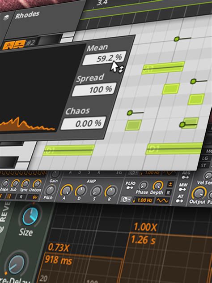This screenshot has width=212, height=283.
Task: Click the LFO waveform shape selector
Action: pyautogui.click(x=162, y=200)
